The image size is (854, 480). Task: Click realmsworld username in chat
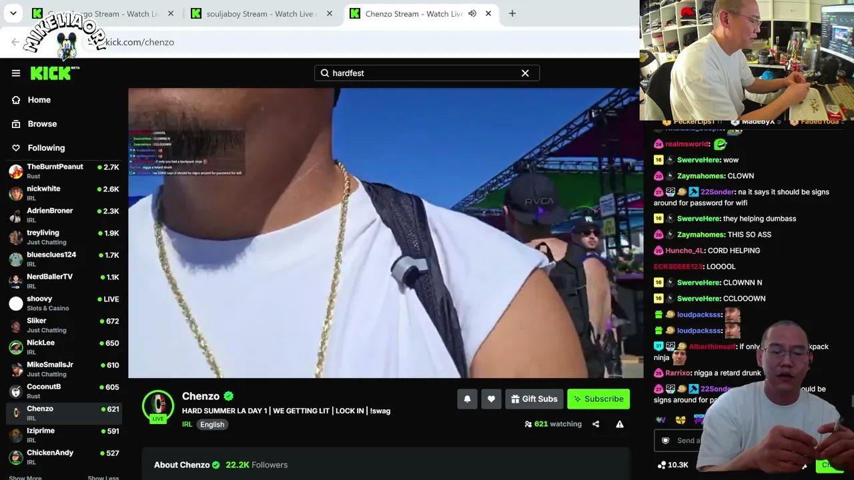(x=687, y=144)
